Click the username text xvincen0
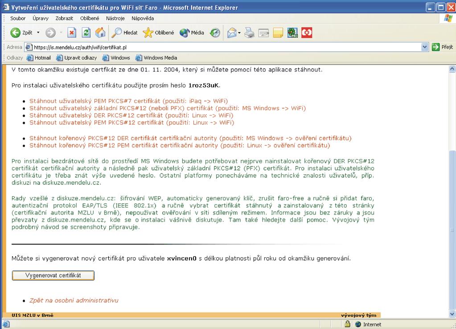 click(182, 258)
